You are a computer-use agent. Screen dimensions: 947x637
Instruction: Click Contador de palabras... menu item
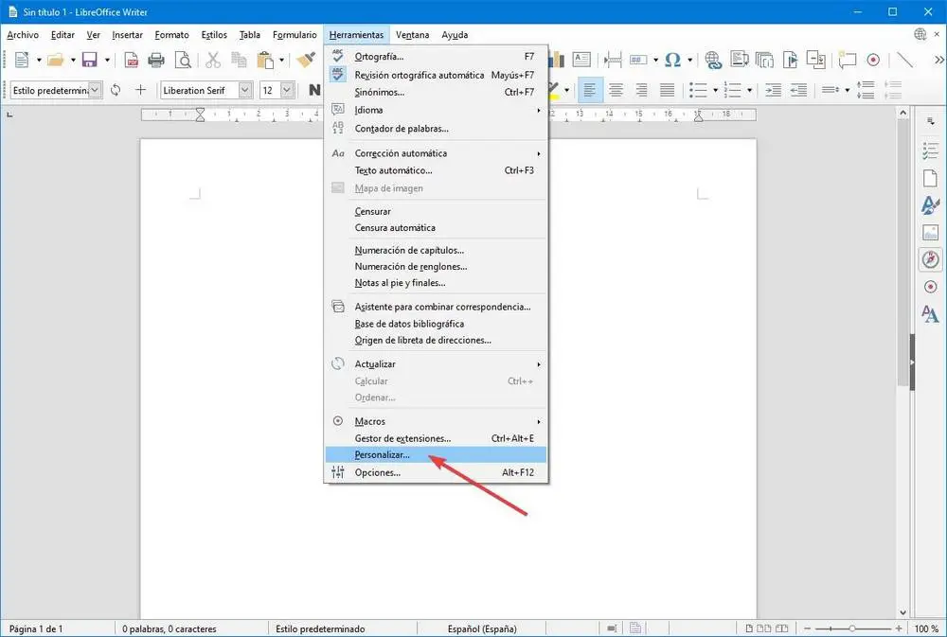[436, 129]
